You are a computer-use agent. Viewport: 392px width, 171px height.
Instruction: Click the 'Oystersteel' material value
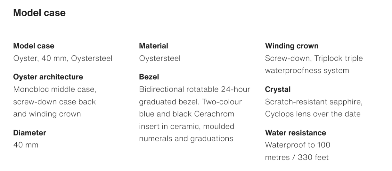point(160,58)
